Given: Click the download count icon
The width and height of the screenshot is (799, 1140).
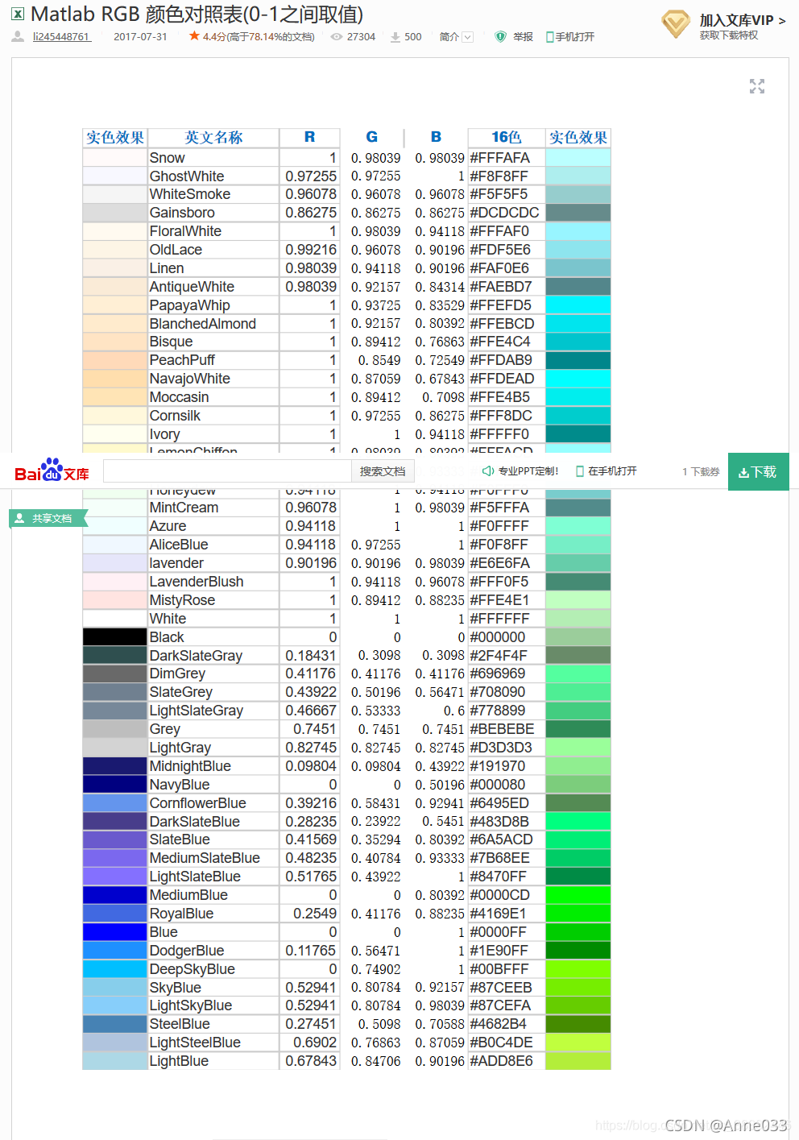Looking at the screenshot, I should pyautogui.click(x=395, y=37).
